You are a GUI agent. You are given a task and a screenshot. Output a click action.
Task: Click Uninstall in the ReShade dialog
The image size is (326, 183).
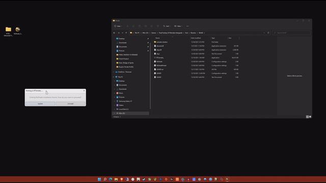70,104
